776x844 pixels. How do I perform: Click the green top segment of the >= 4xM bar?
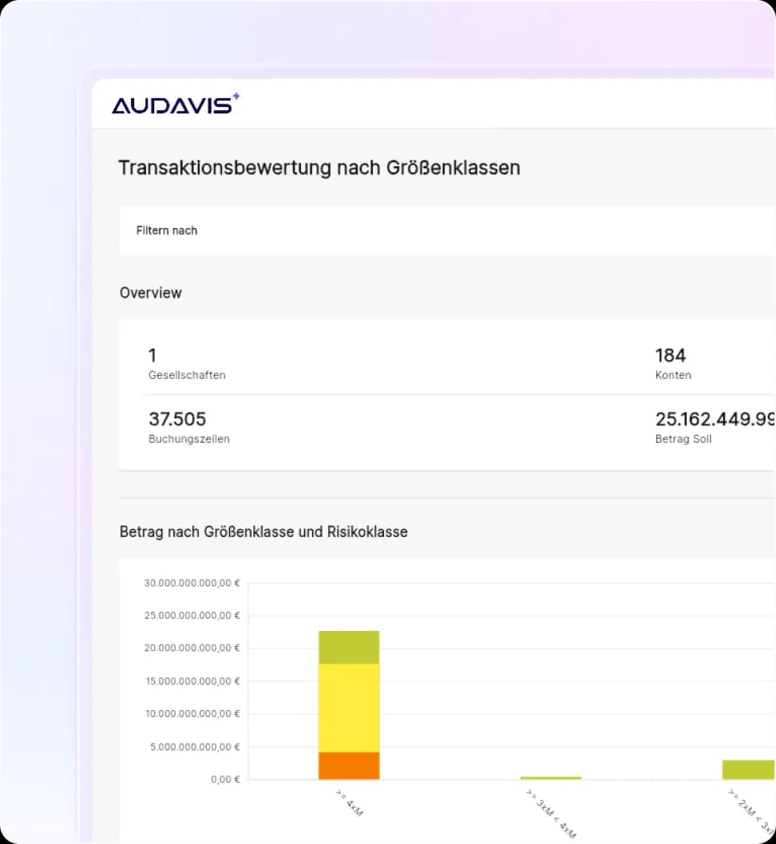click(x=349, y=646)
